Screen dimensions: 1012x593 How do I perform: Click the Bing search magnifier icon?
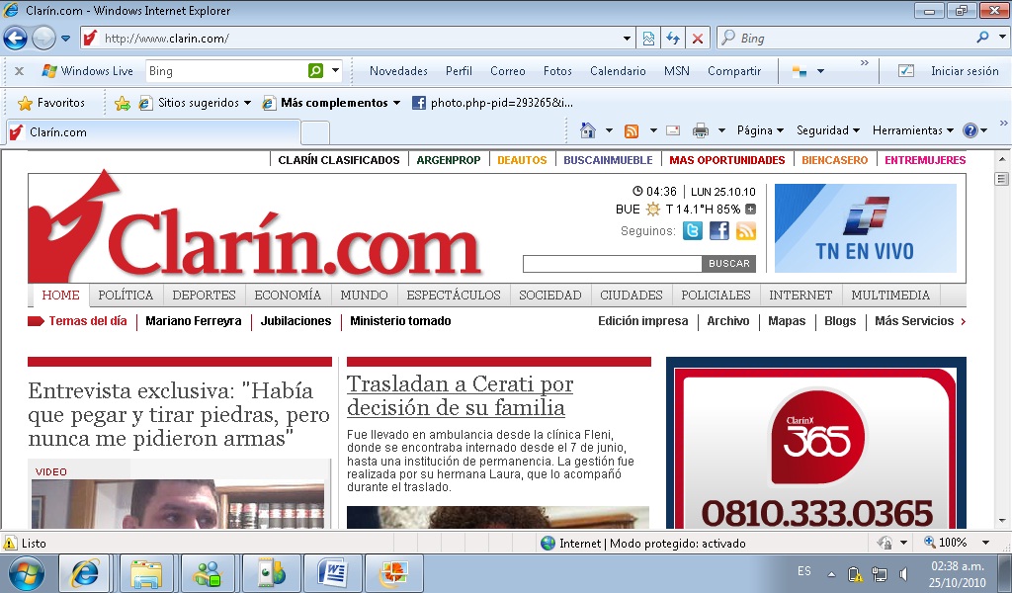point(982,38)
